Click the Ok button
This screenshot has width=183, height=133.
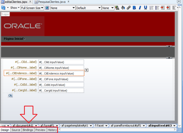point(10,96)
